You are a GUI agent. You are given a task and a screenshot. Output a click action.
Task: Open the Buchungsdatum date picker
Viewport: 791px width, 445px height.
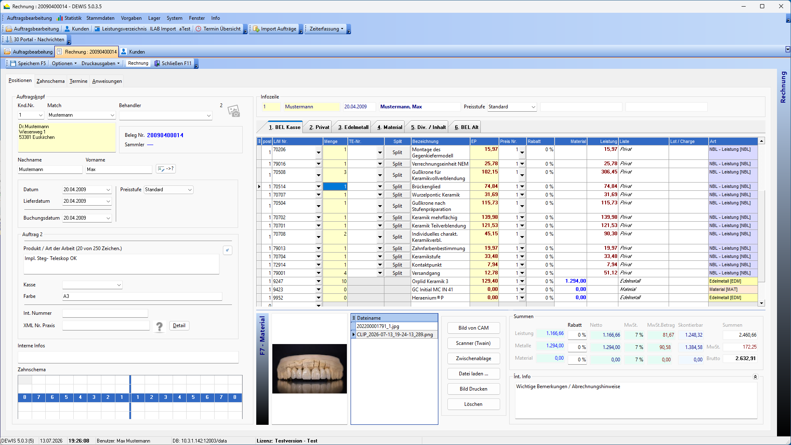point(108,218)
